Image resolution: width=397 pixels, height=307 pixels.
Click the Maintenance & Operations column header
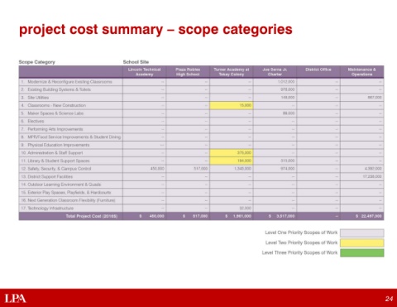coord(361,72)
